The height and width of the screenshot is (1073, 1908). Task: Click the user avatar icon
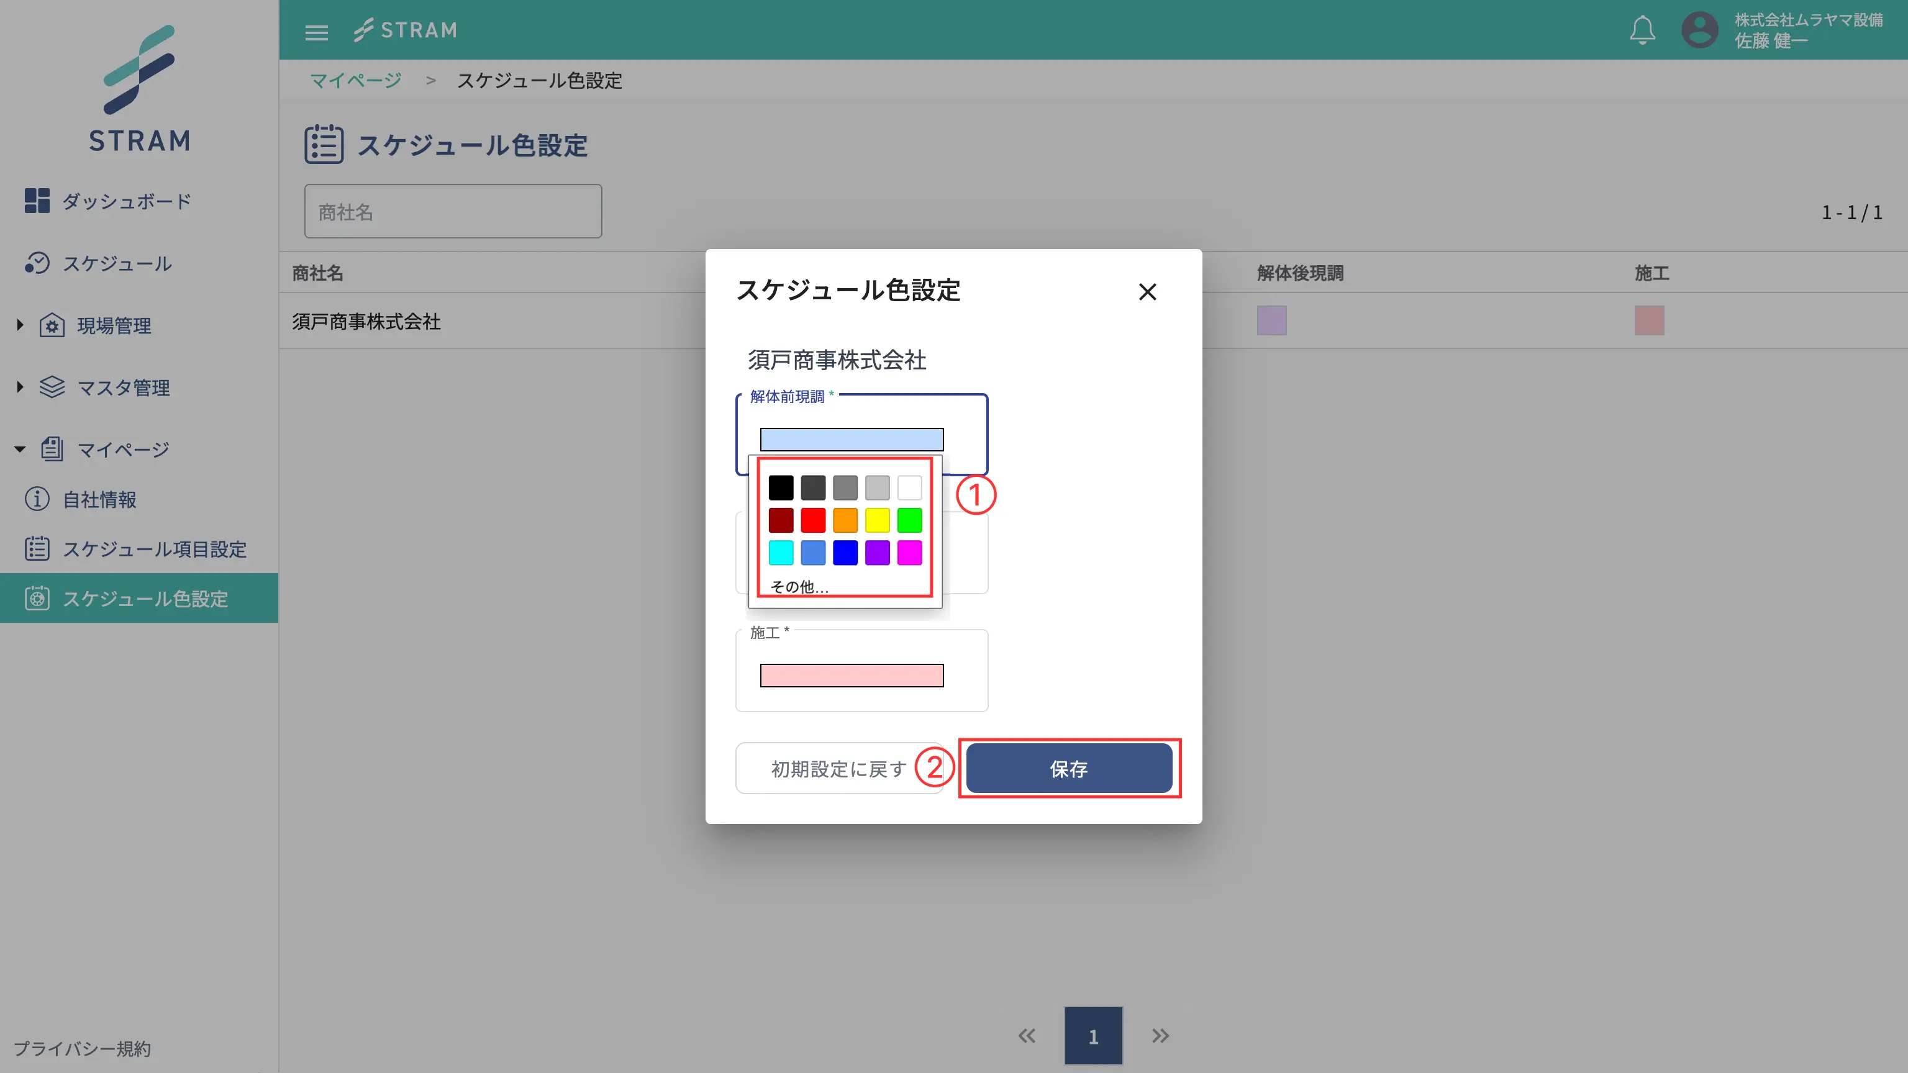(x=1700, y=30)
